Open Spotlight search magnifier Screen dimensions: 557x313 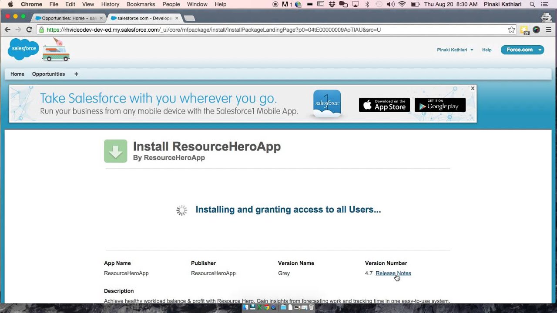click(532, 4)
